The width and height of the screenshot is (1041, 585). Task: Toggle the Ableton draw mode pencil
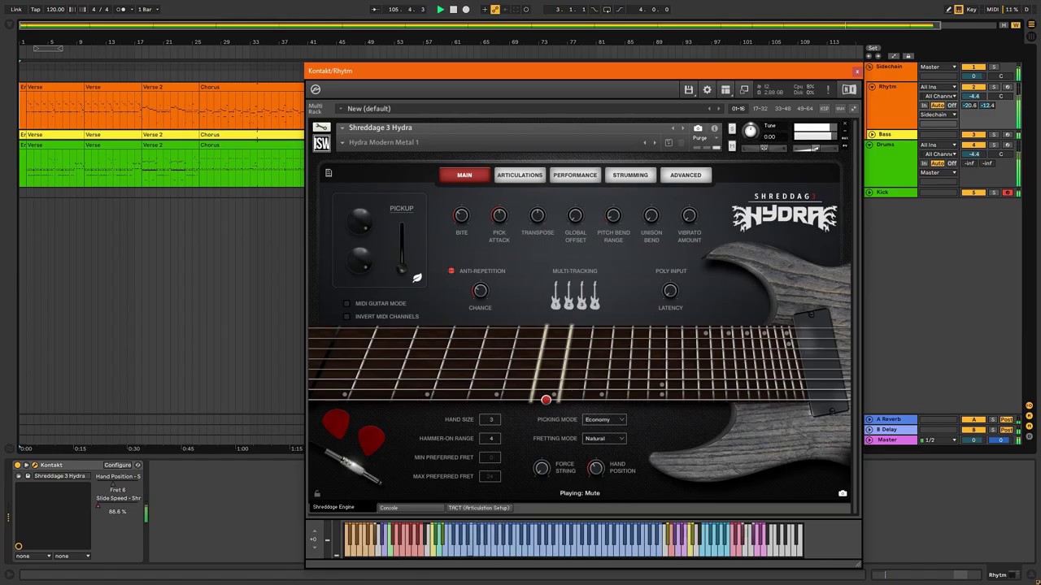[x=948, y=10]
